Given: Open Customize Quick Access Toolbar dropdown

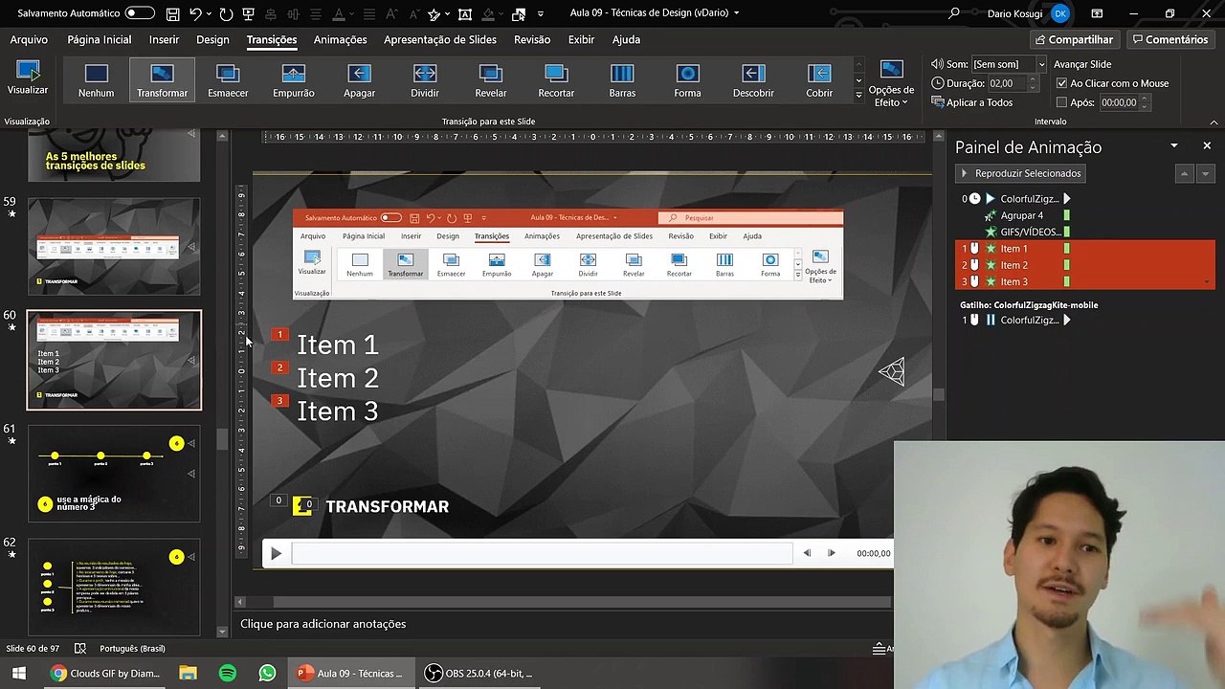Looking at the screenshot, I should click(x=541, y=13).
